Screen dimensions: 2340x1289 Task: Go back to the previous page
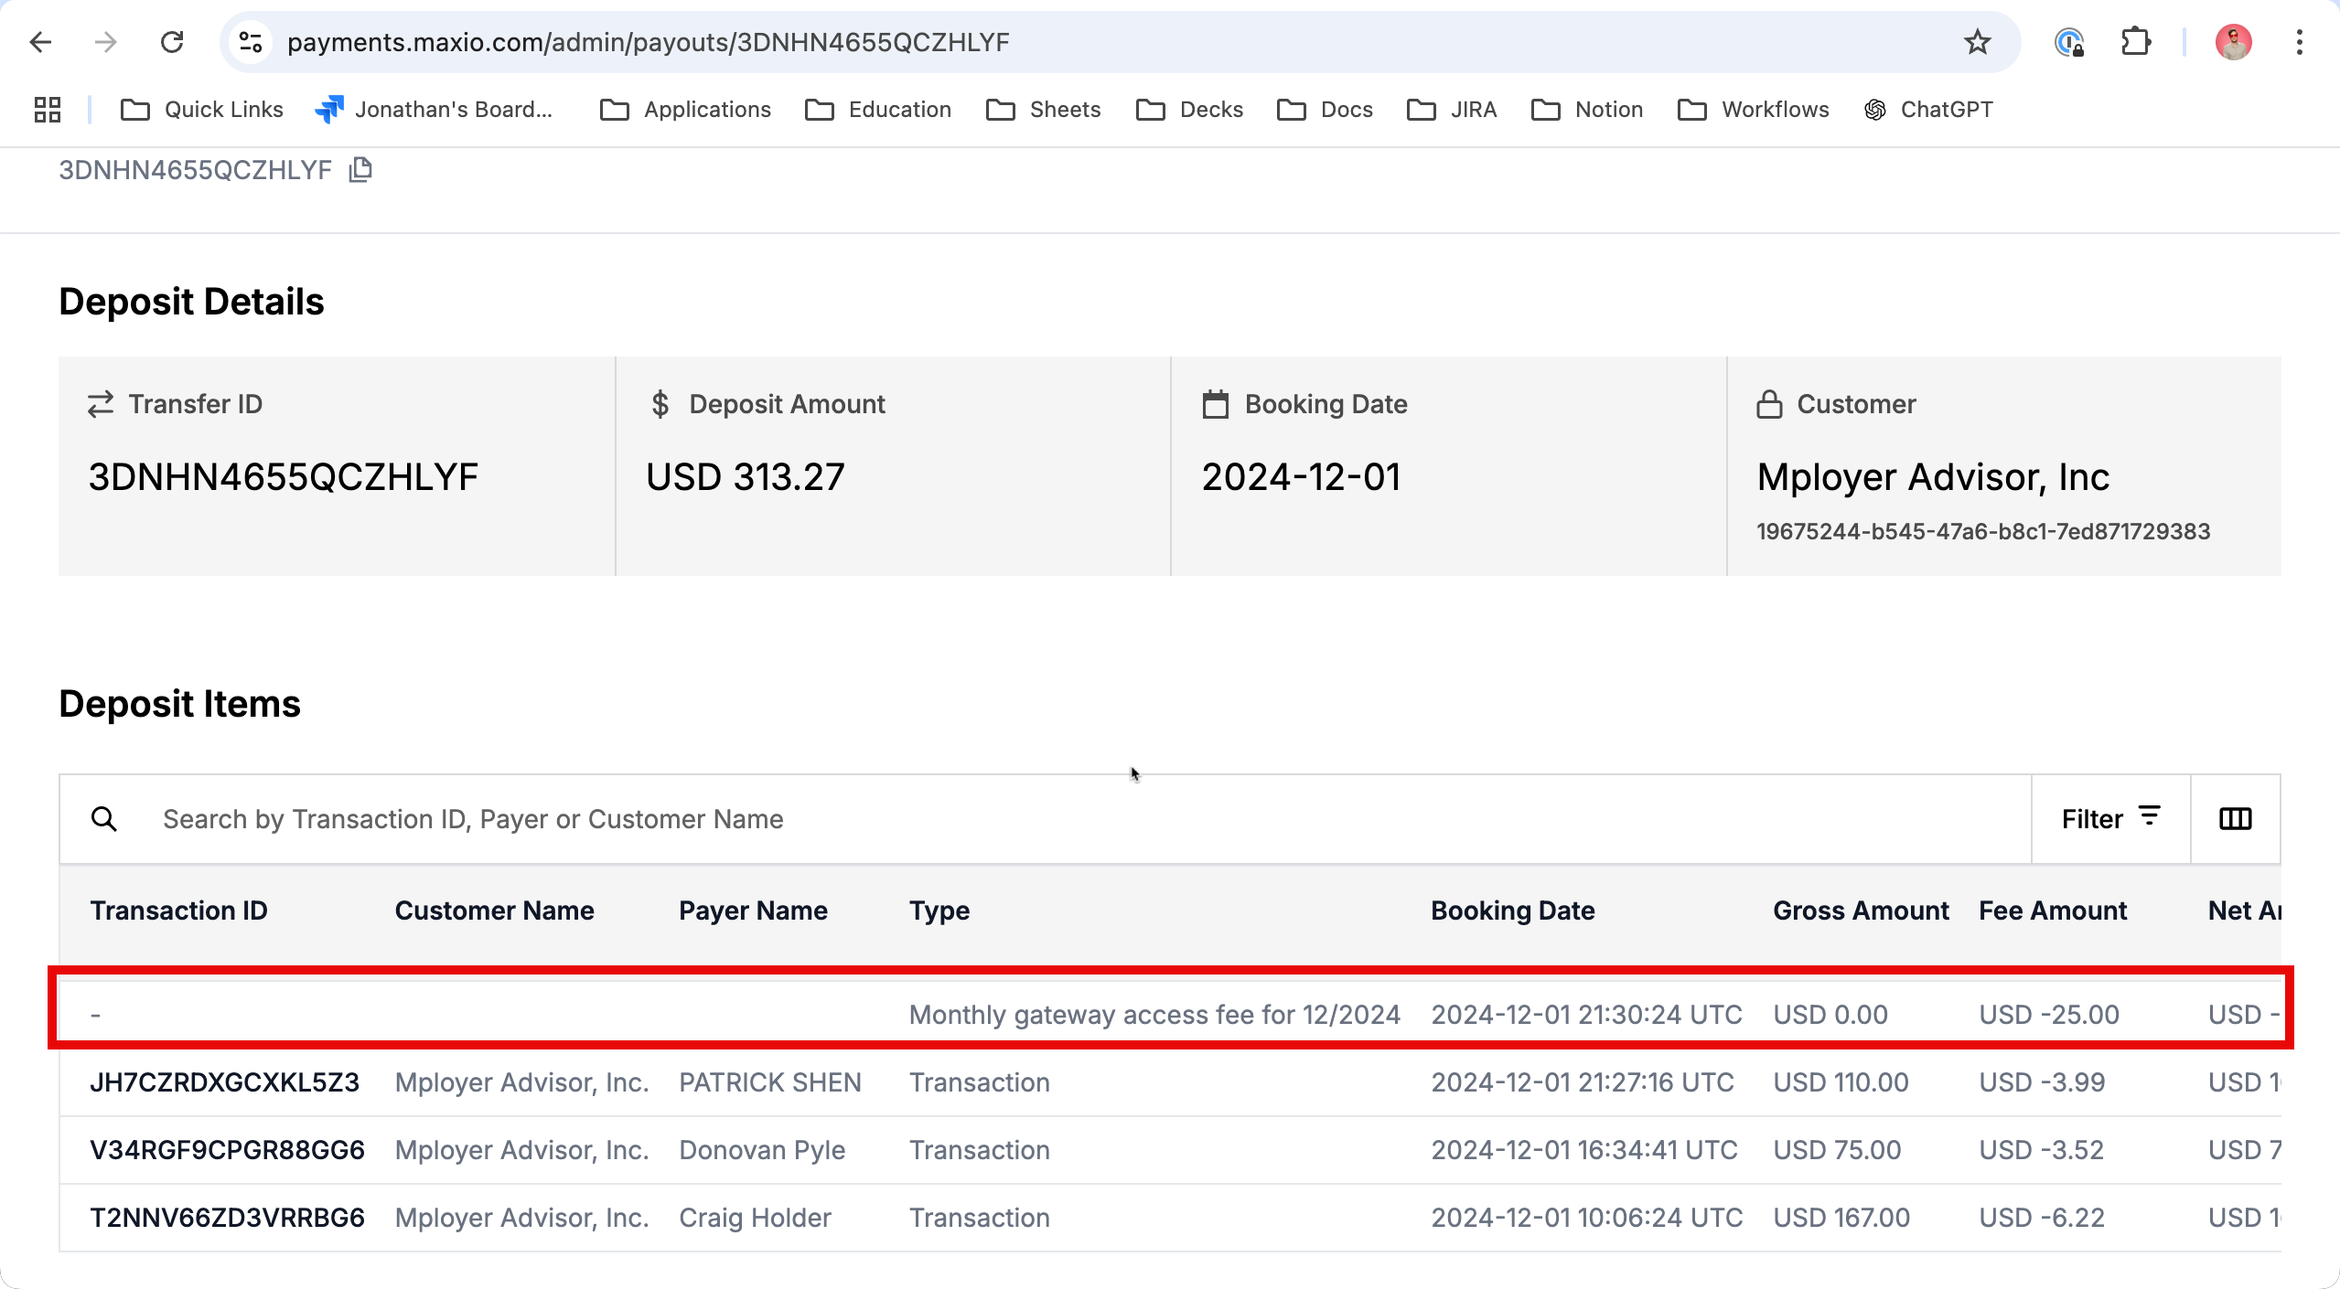[x=40, y=42]
